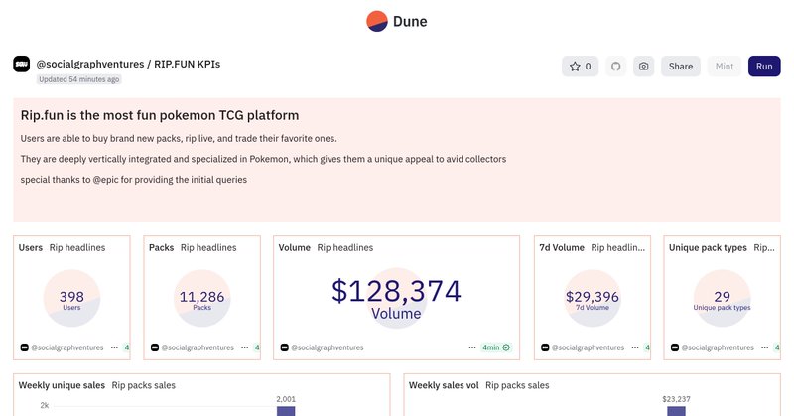Screen dimensions: 794x416
Task: Click the 4min refresh status badge
Action: (x=495, y=347)
